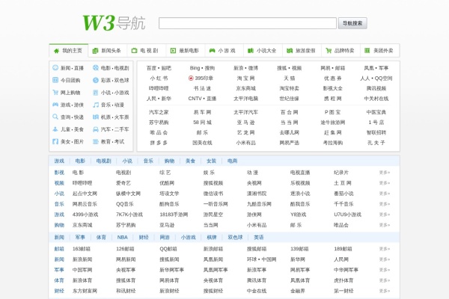This screenshot has width=449, height=299.
Task: Click the person icon next to 儿童·美食
Action: click(x=55, y=129)
